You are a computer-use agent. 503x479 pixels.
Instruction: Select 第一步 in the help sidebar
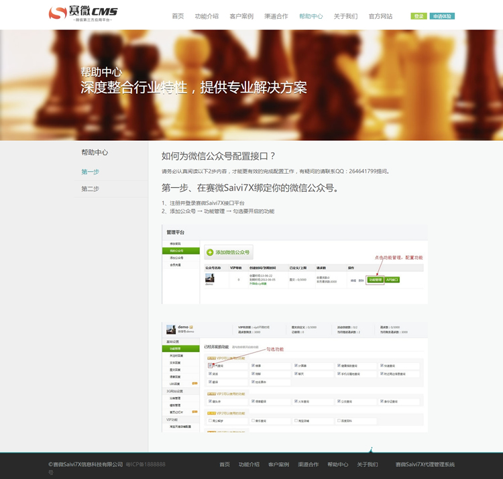pyautogui.click(x=91, y=172)
